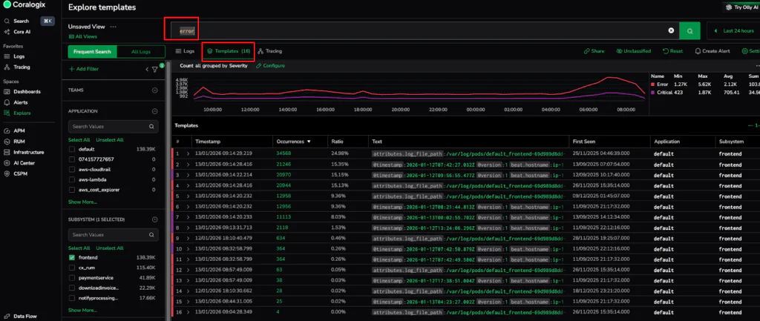Collapse the TEAMS filter section
The height and width of the screenshot is (321, 760).
coord(154,90)
